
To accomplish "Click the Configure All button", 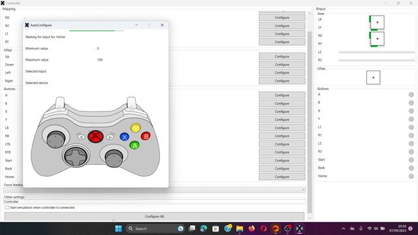I will (154, 216).
